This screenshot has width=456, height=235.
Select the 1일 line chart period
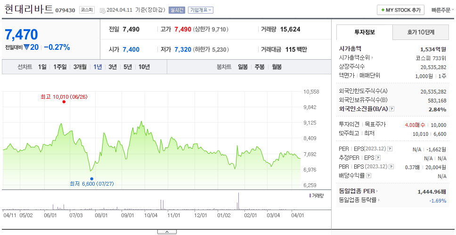(x=42, y=67)
